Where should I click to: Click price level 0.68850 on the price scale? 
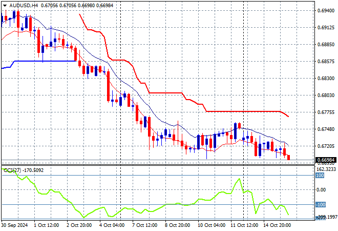(x=326, y=45)
